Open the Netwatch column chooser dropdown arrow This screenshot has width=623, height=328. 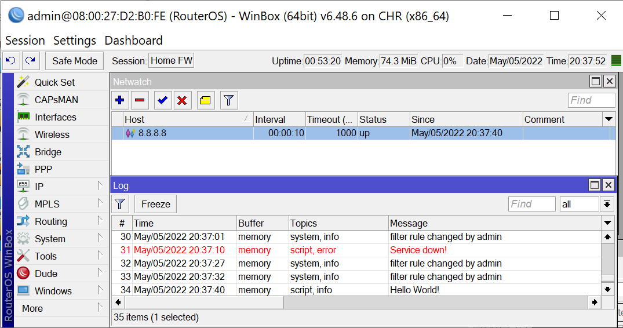tap(608, 119)
